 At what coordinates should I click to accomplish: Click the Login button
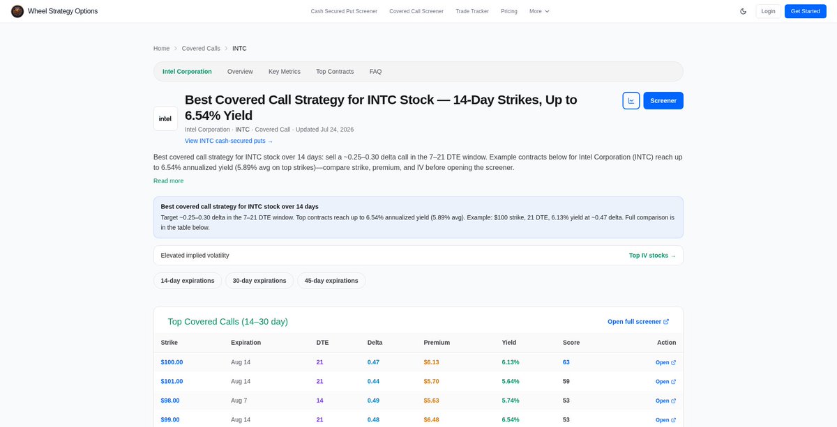click(768, 11)
